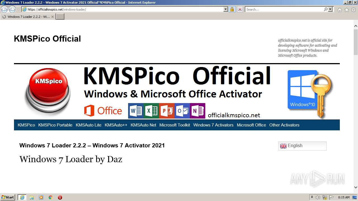Open Windows Media Player taskbar icon
This screenshot has height=201, width=358.
click(x=41, y=197)
